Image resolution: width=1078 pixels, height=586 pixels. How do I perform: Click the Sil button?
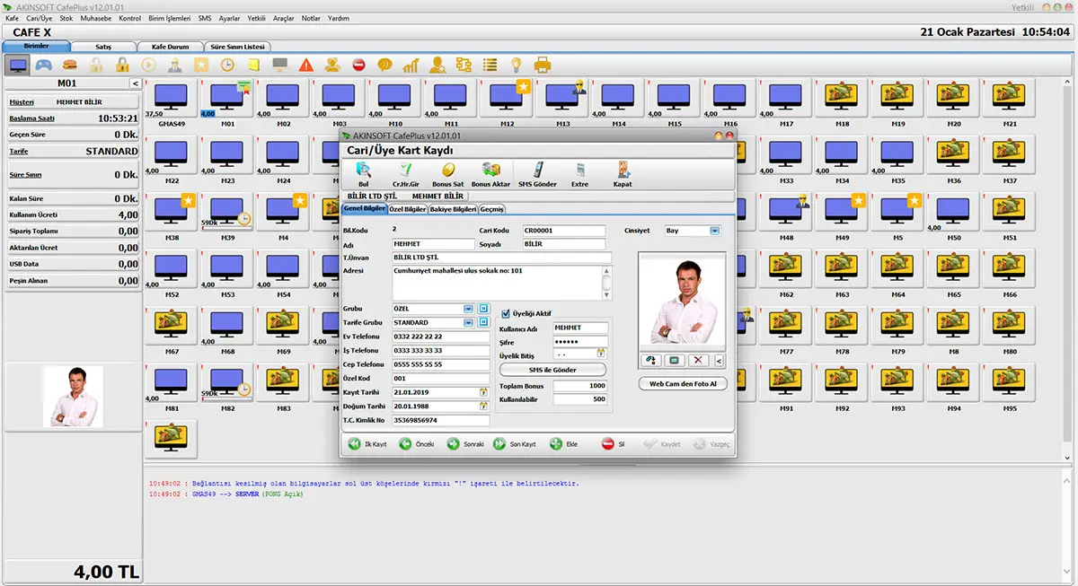pyautogui.click(x=613, y=444)
